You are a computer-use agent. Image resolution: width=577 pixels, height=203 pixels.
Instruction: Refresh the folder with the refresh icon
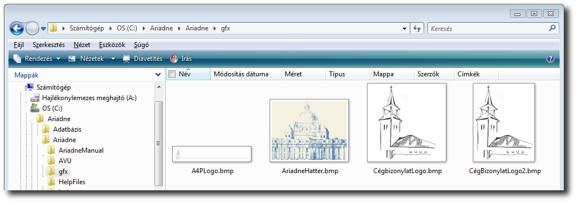[416, 28]
